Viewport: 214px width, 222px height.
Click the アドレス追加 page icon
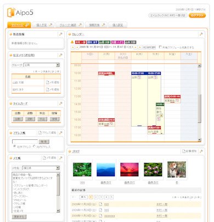[x=40, y=133]
